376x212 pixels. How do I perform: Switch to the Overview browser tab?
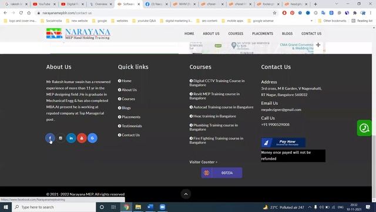point(100,4)
